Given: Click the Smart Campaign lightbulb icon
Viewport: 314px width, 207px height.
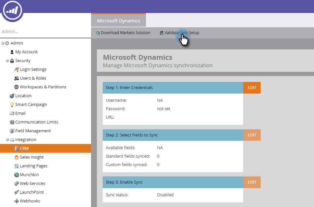Looking at the screenshot, I should pyautogui.click(x=12, y=105).
